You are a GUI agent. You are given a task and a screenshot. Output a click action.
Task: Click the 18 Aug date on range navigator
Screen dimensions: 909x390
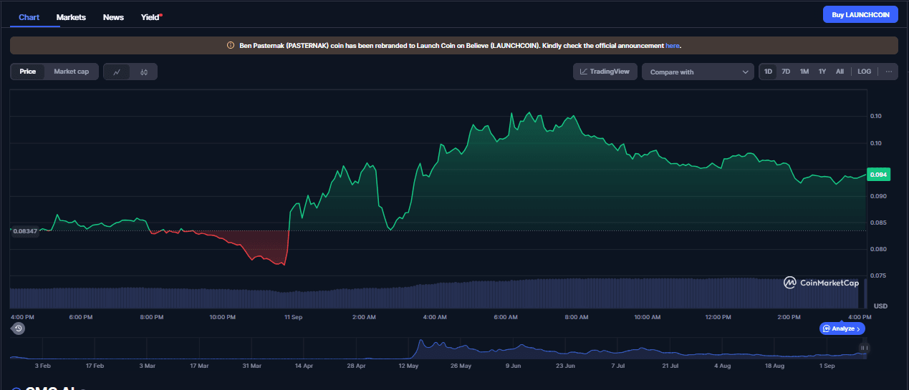coord(774,366)
